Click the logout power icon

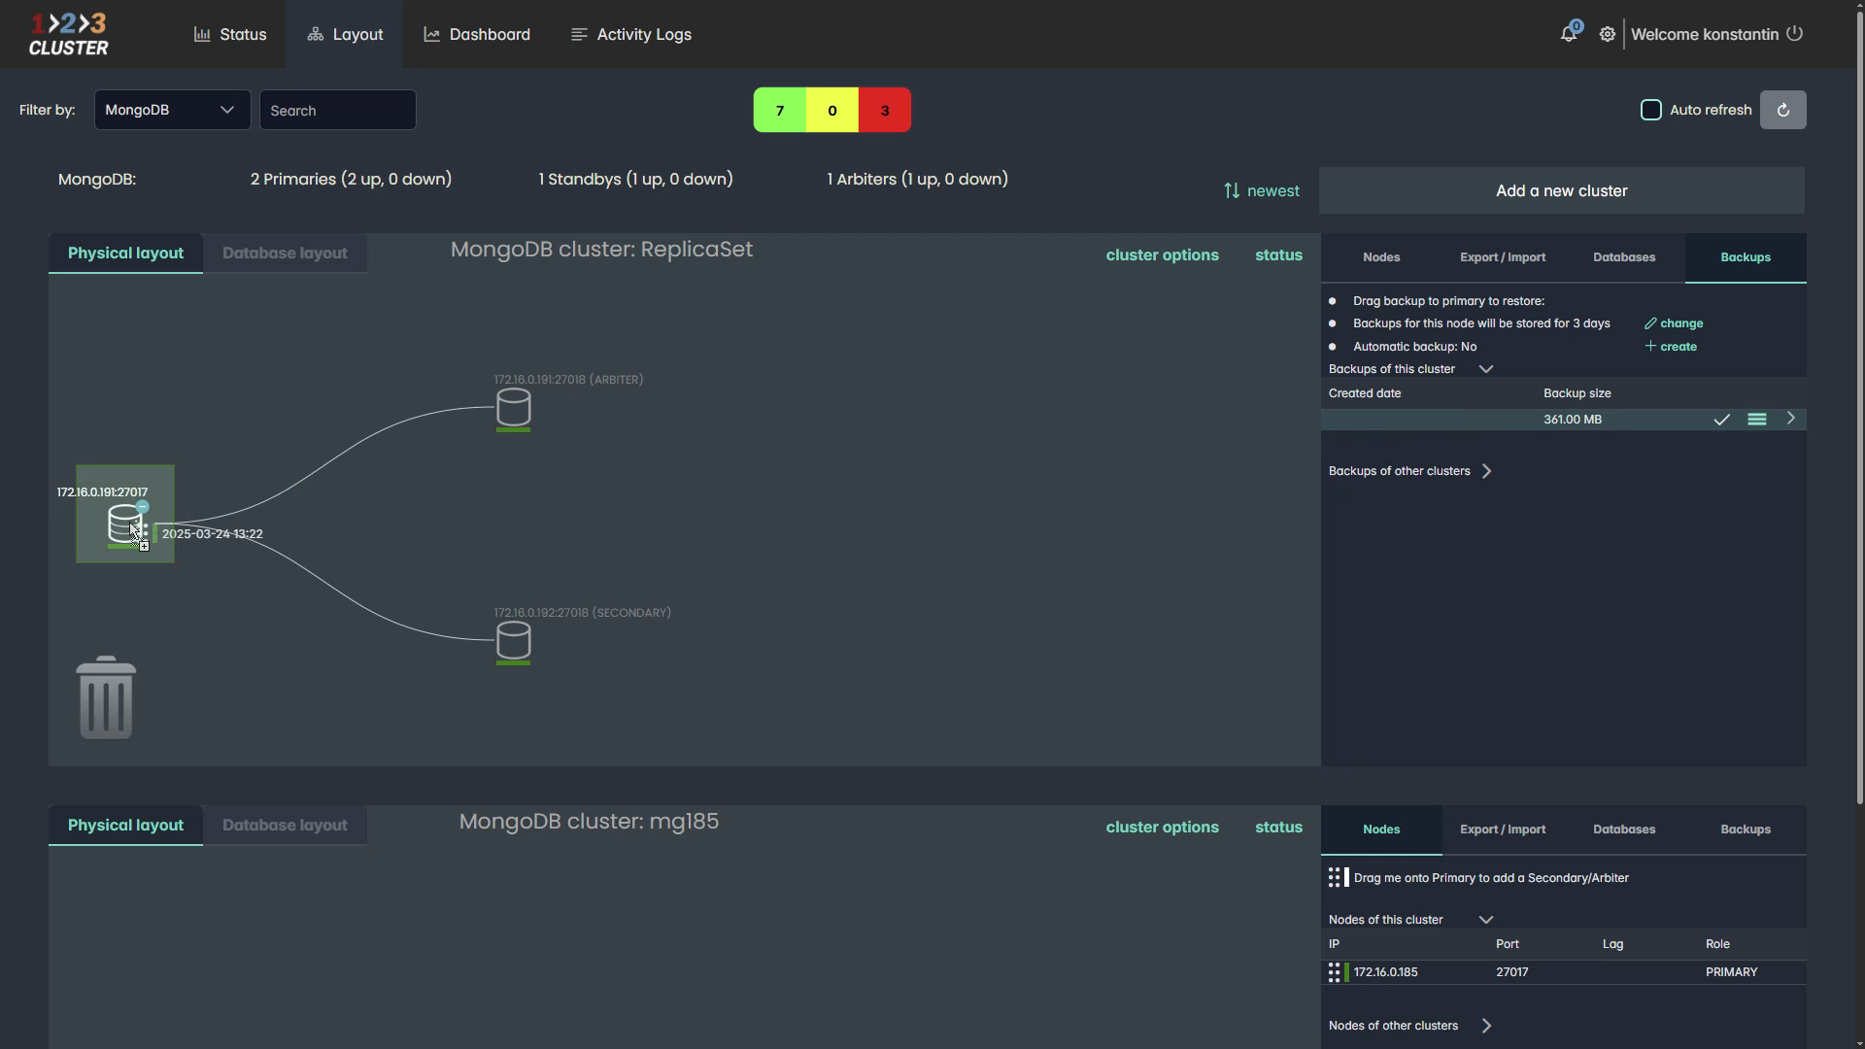point(1795,34)
